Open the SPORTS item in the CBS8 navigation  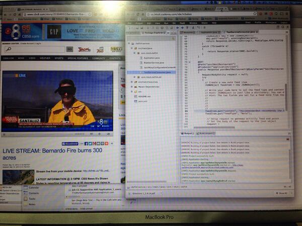pos(59,58)
